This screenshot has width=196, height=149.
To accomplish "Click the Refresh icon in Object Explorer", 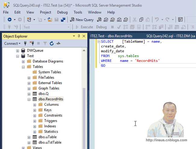I will (x=52, y=43).
